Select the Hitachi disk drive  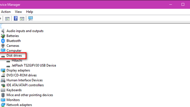tap(17, 60)
